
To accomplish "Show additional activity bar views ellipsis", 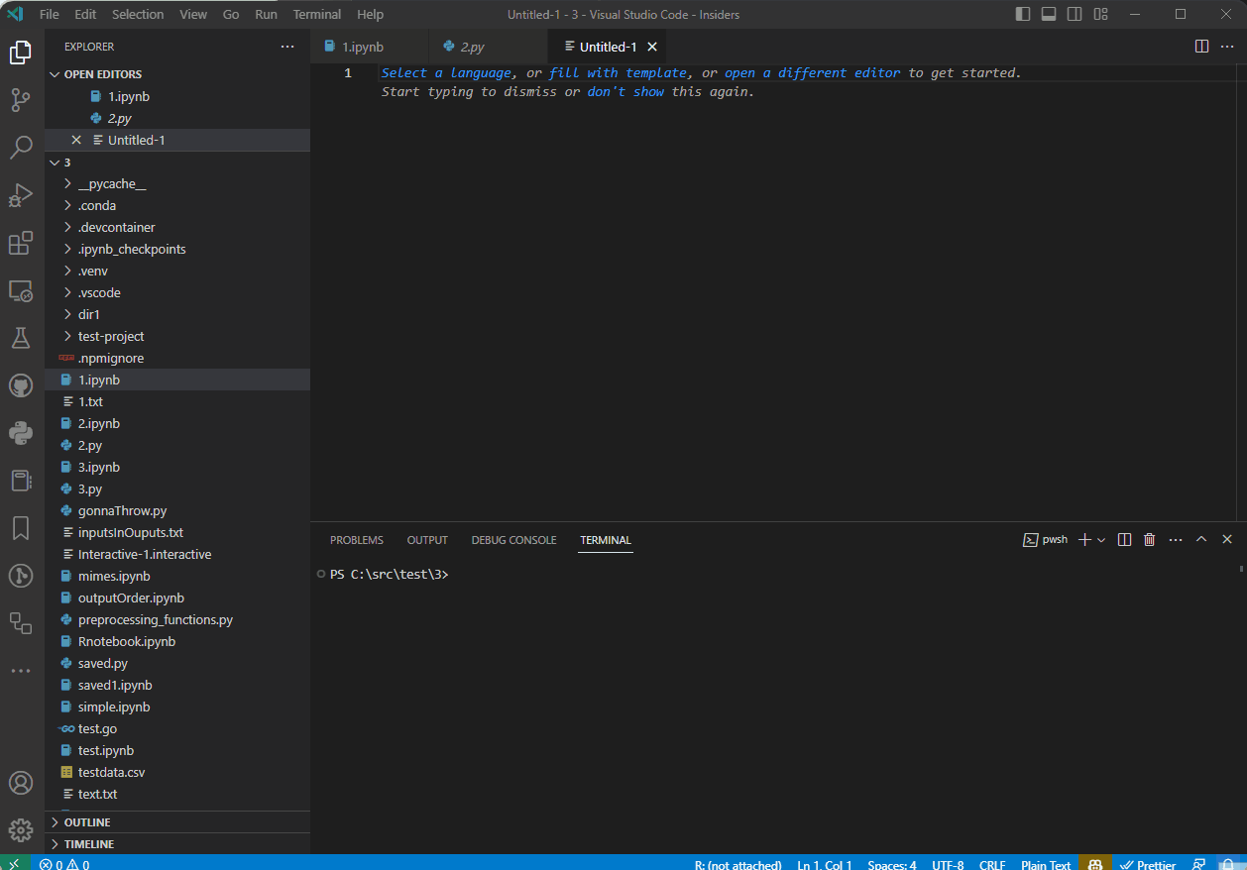I will coord(21,671).
